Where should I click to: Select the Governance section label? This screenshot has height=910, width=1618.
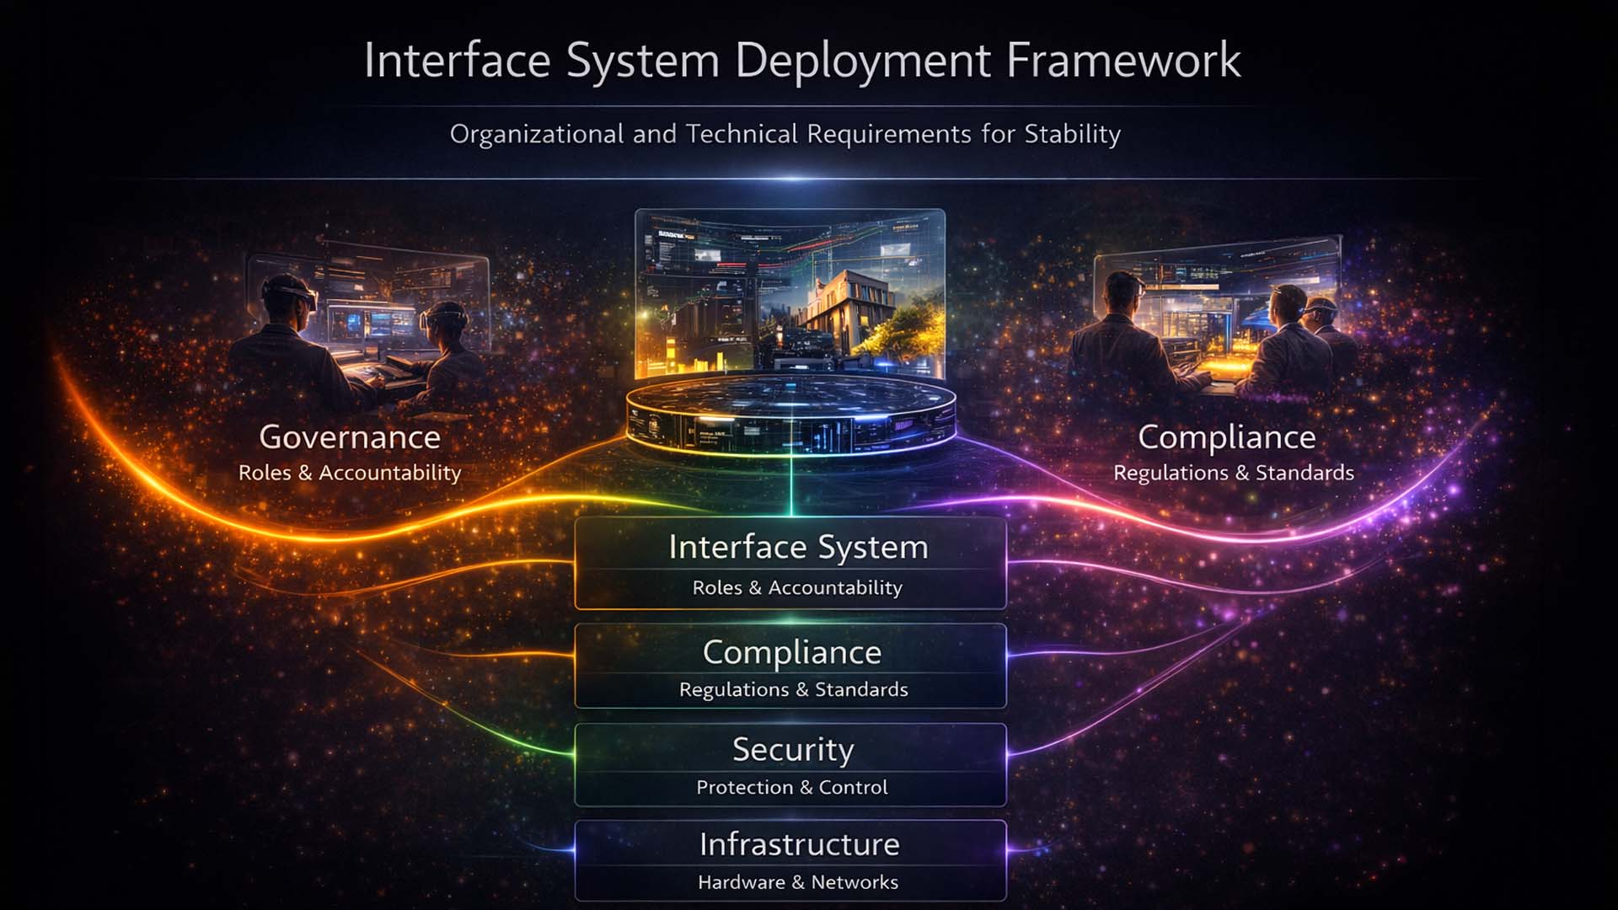click(x=351, y=437)
